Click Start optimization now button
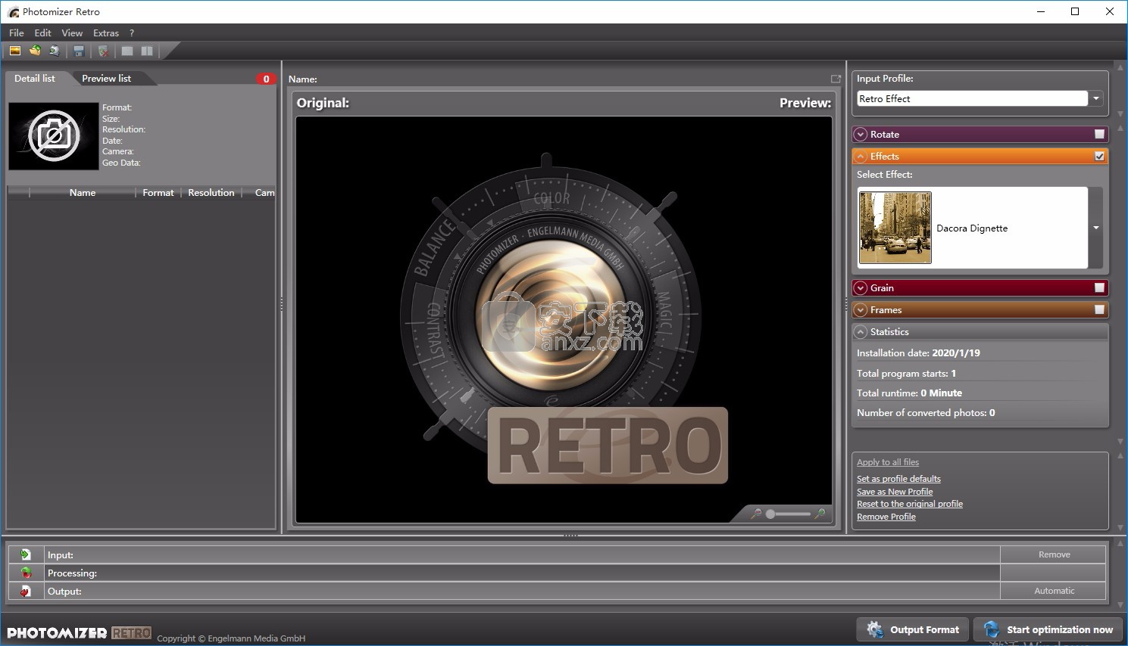 1048,629
